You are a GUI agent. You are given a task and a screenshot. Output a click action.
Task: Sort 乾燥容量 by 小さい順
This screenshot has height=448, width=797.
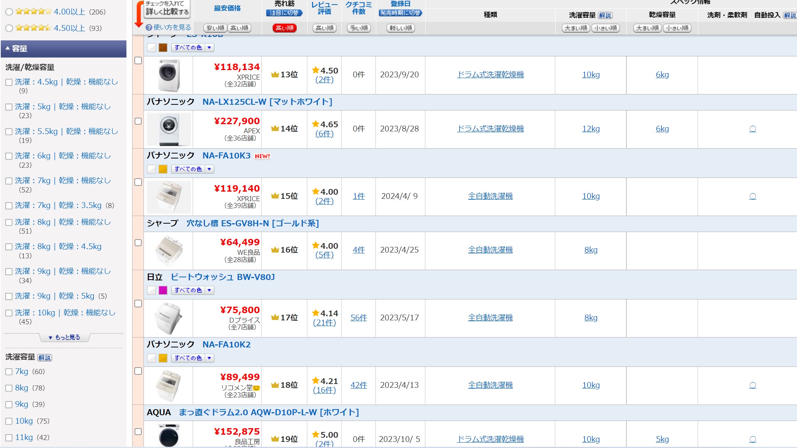pyautogui.click(x=677, y=28)
